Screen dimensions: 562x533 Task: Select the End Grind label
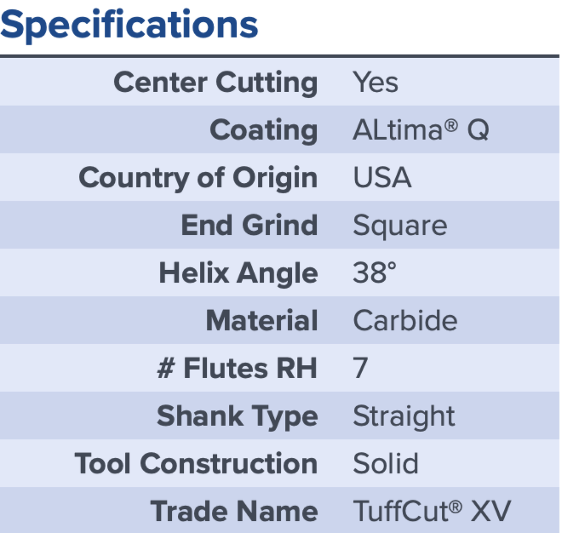pos(249,226)
